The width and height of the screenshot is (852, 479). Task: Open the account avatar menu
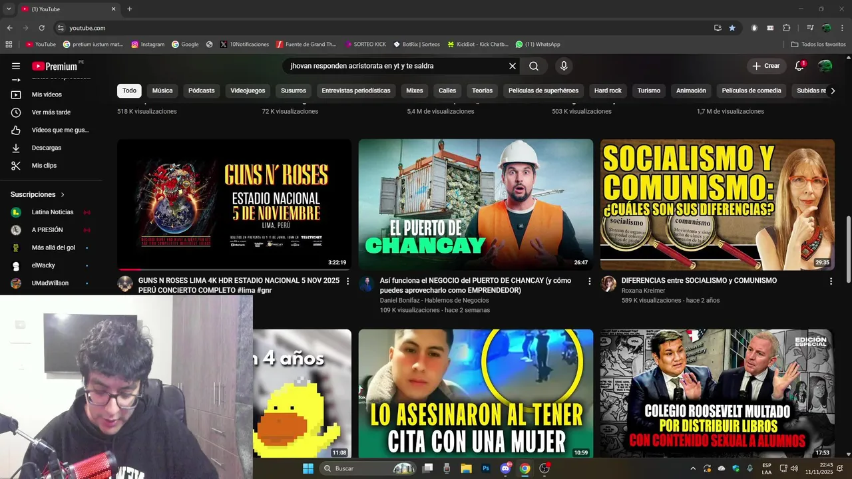(825, 66)
